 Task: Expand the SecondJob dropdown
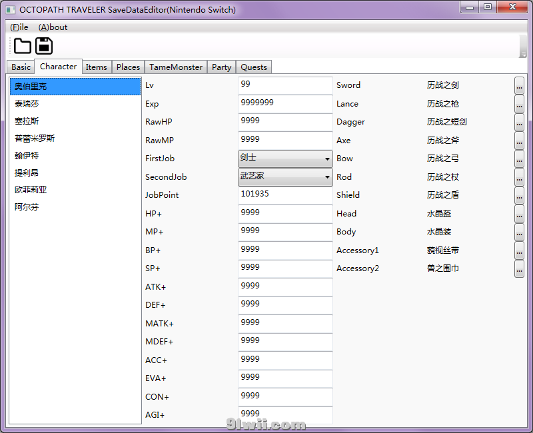[x=285, y=177]
